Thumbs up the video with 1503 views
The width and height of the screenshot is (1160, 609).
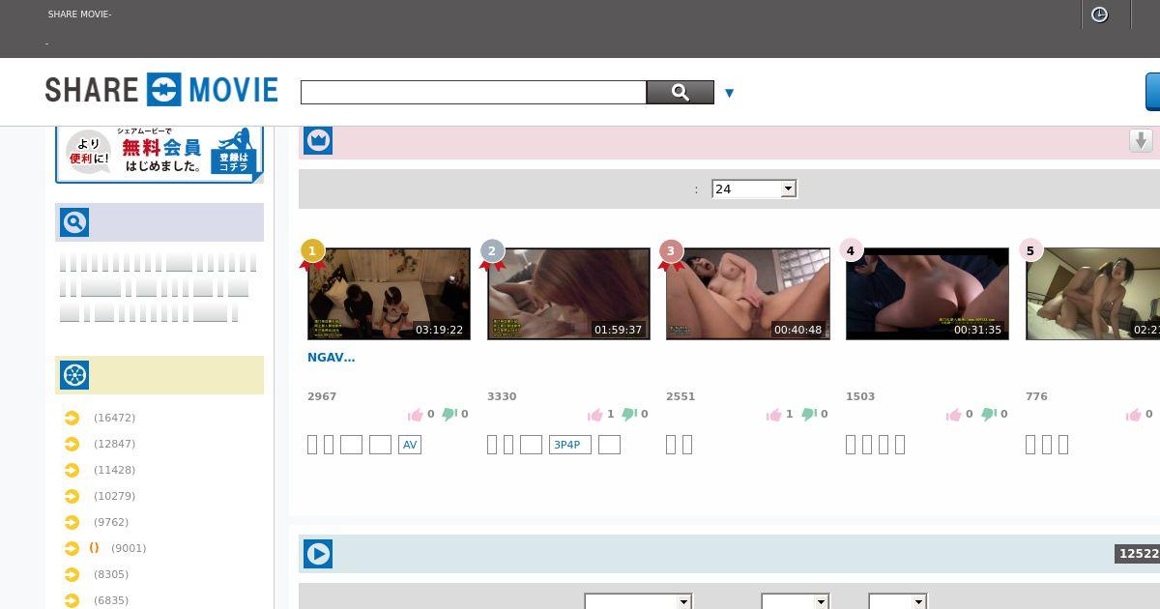pyautogui.click(x=954, y=414)
